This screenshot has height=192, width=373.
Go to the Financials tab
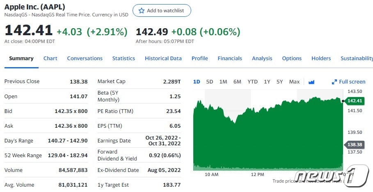coord(230,59)
